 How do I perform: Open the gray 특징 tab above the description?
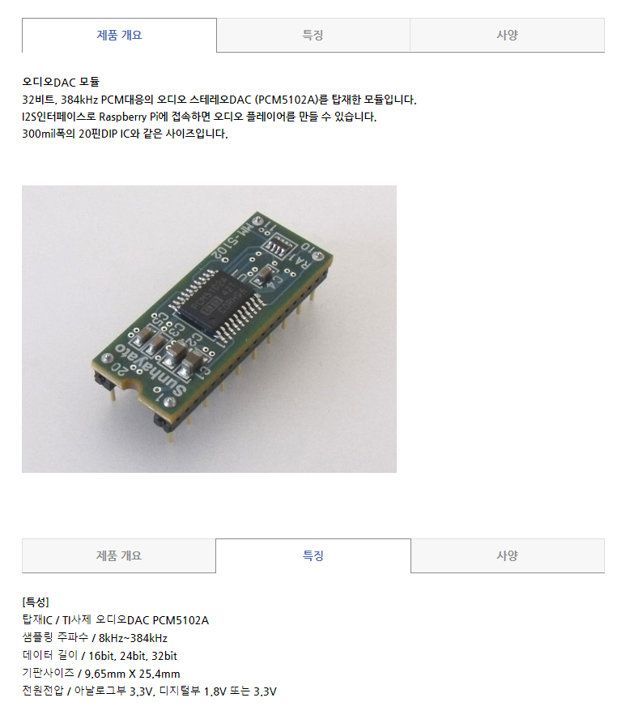(x=313, y=36)
